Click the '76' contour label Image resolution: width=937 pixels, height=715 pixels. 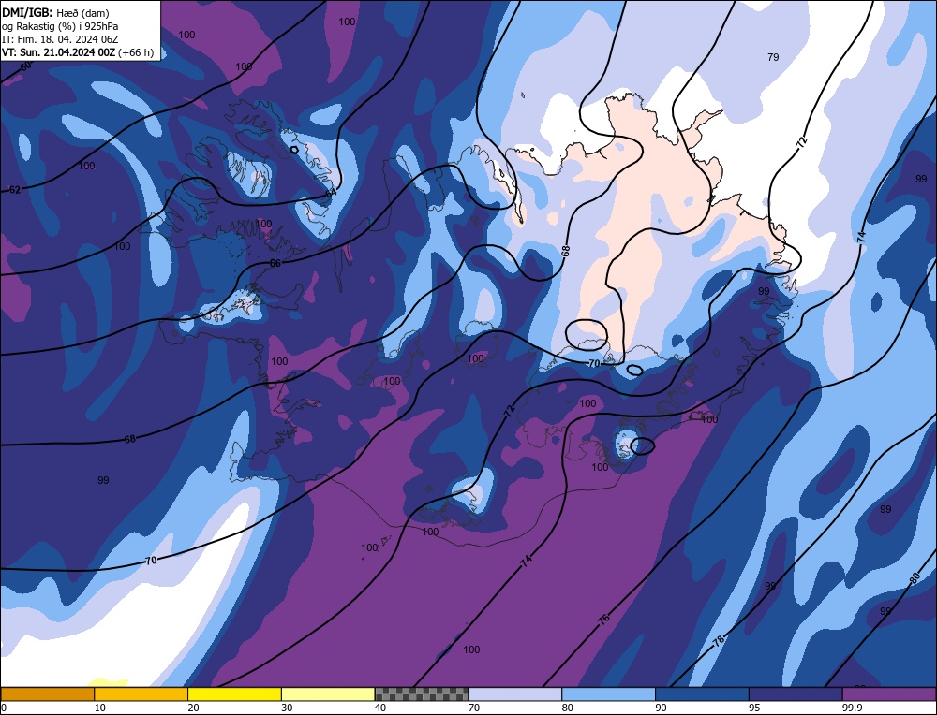(604, 619)
